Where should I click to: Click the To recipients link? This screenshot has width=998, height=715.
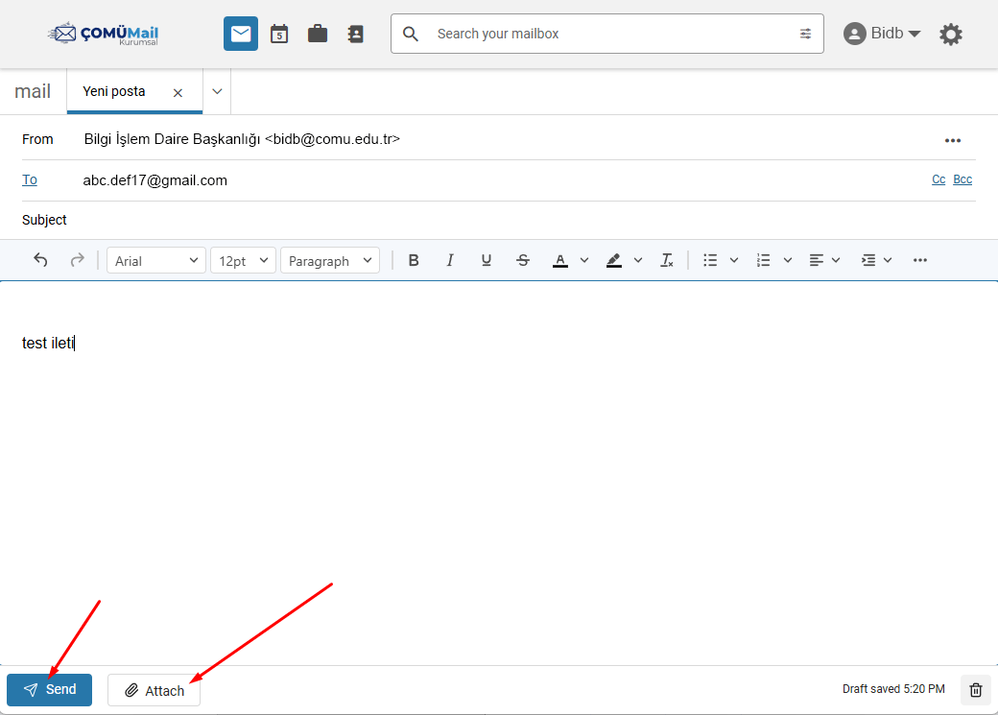(30, 180)
